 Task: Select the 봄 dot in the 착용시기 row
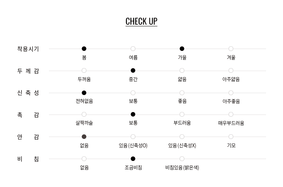click(84, 49)
